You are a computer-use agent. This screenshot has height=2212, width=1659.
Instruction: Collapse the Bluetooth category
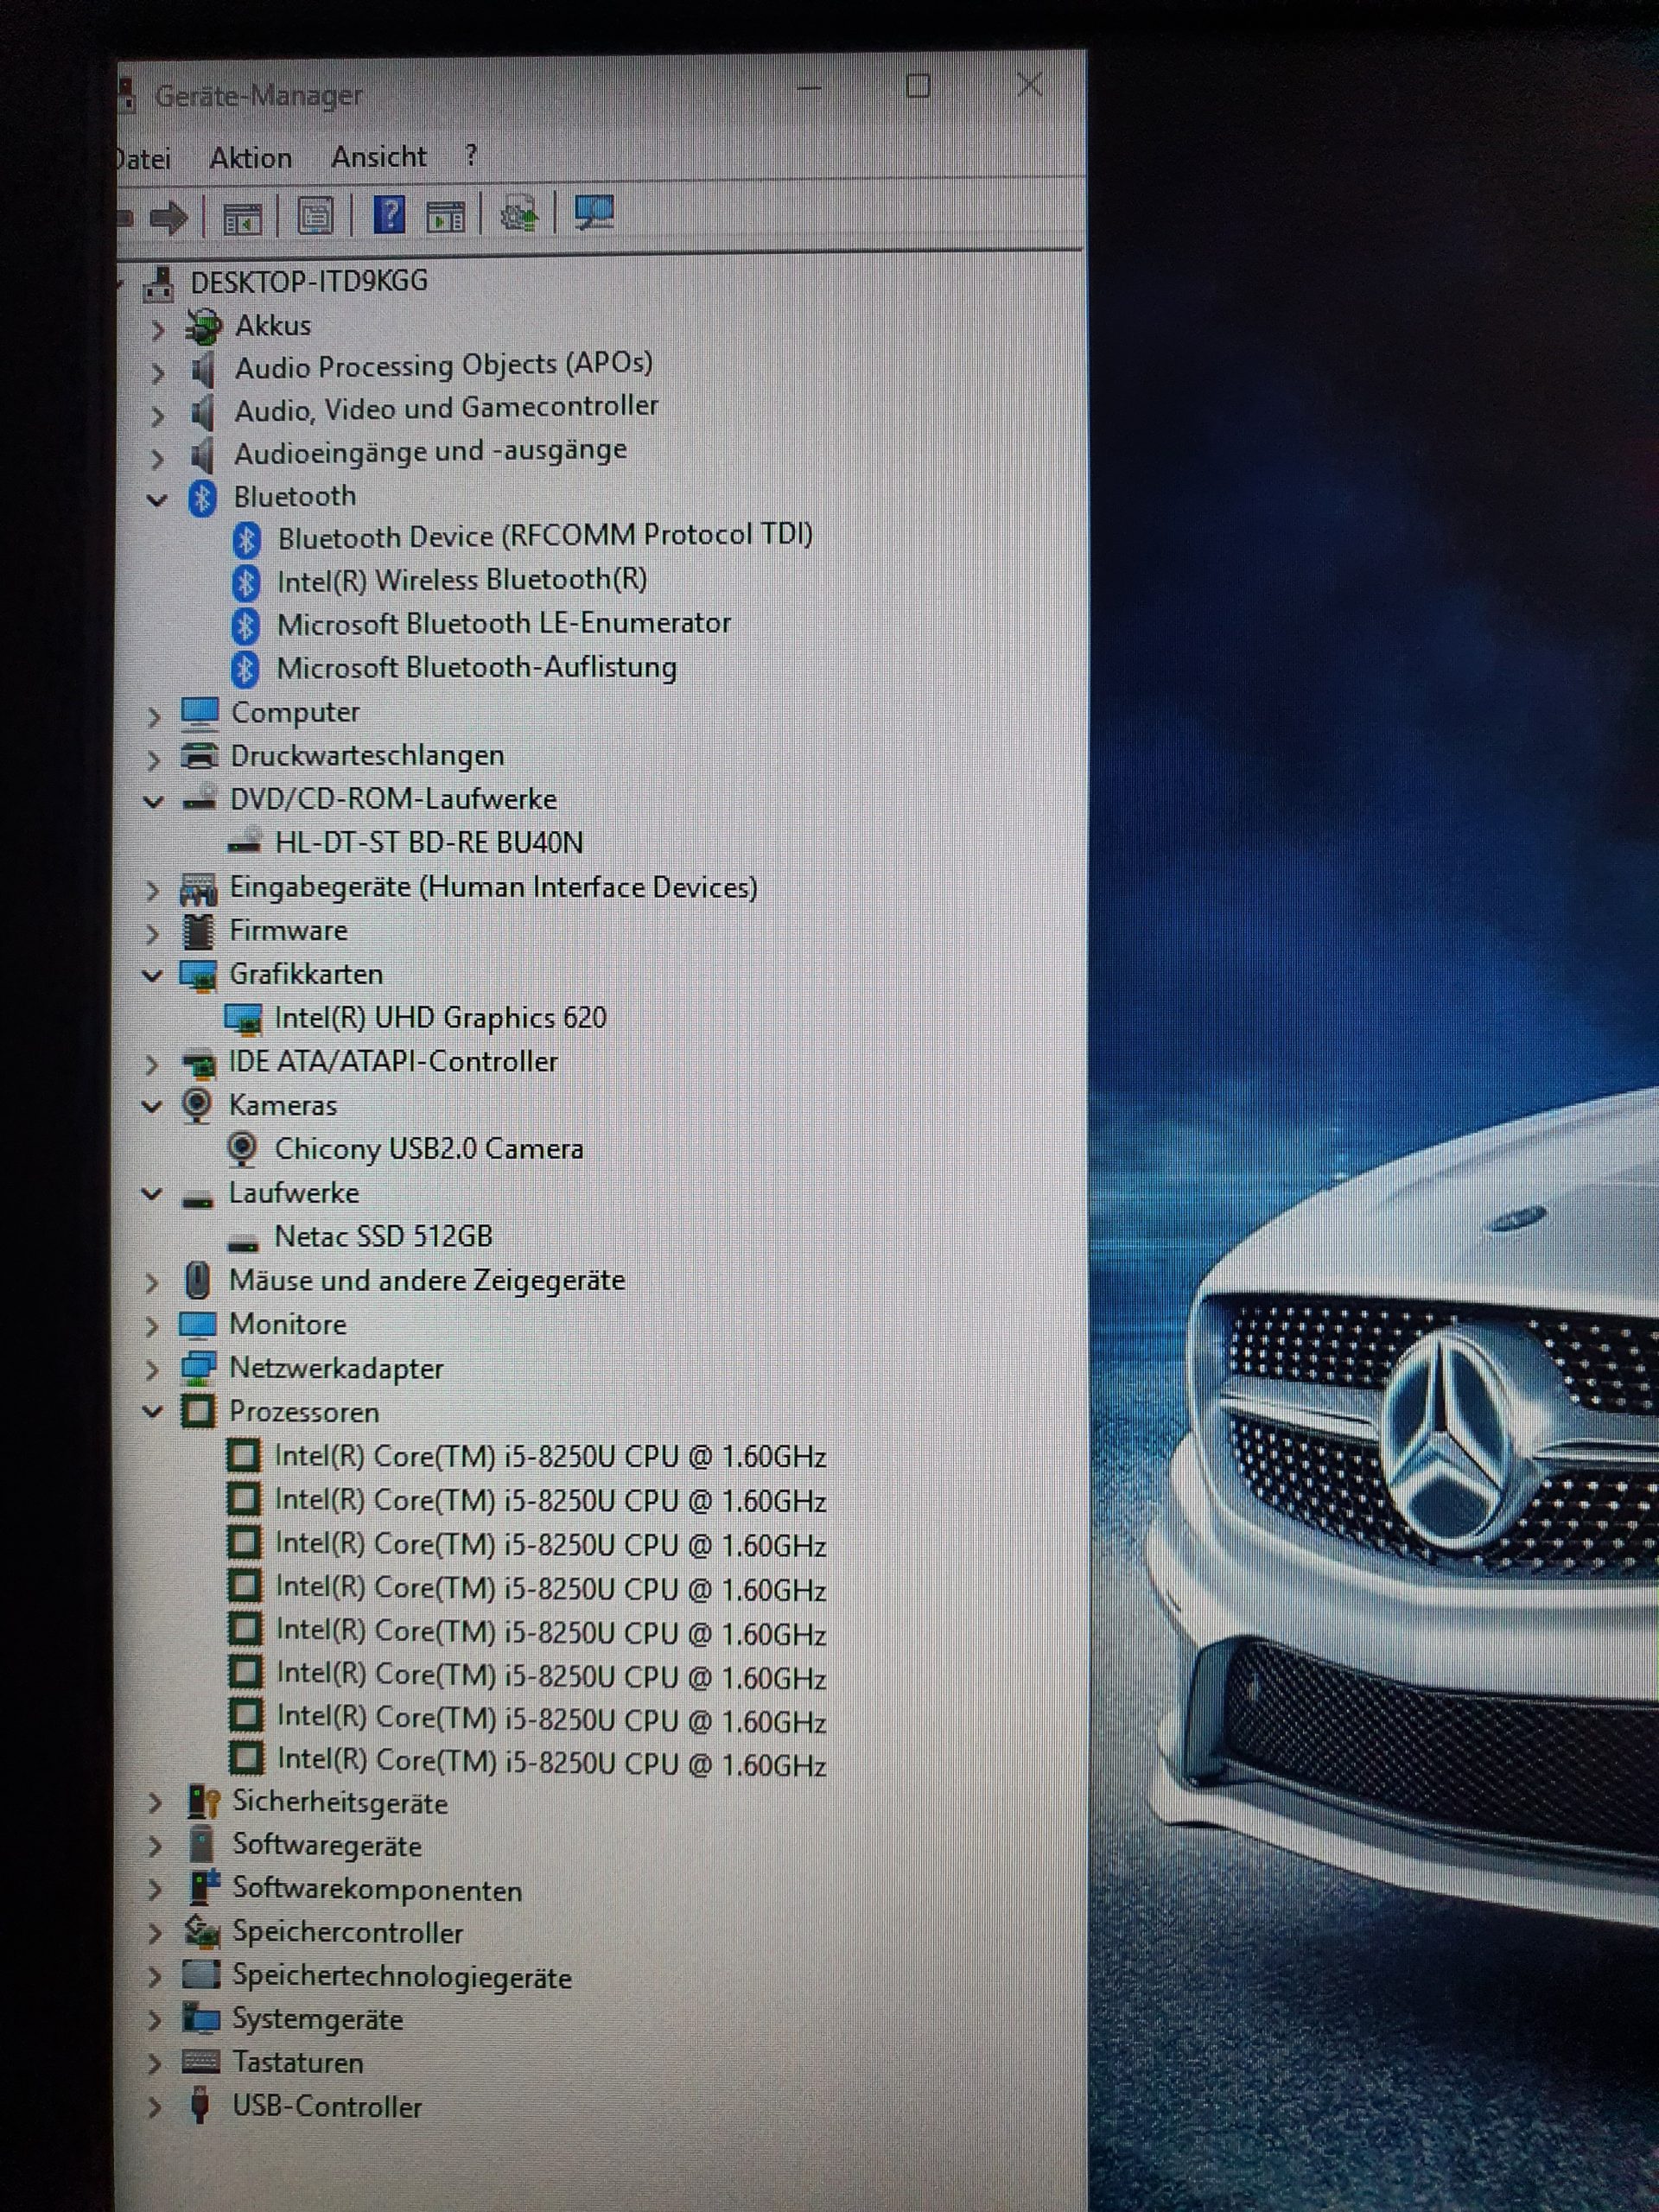pyautogui.click(x=156, y=499)
